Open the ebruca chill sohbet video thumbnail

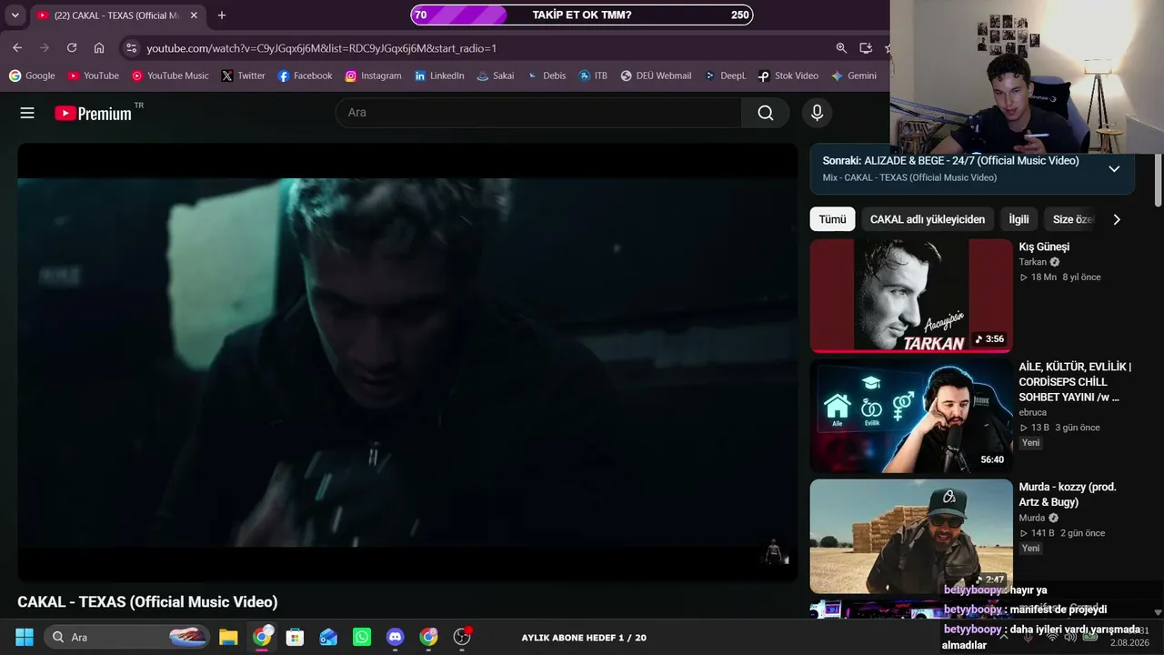point(911,416)
